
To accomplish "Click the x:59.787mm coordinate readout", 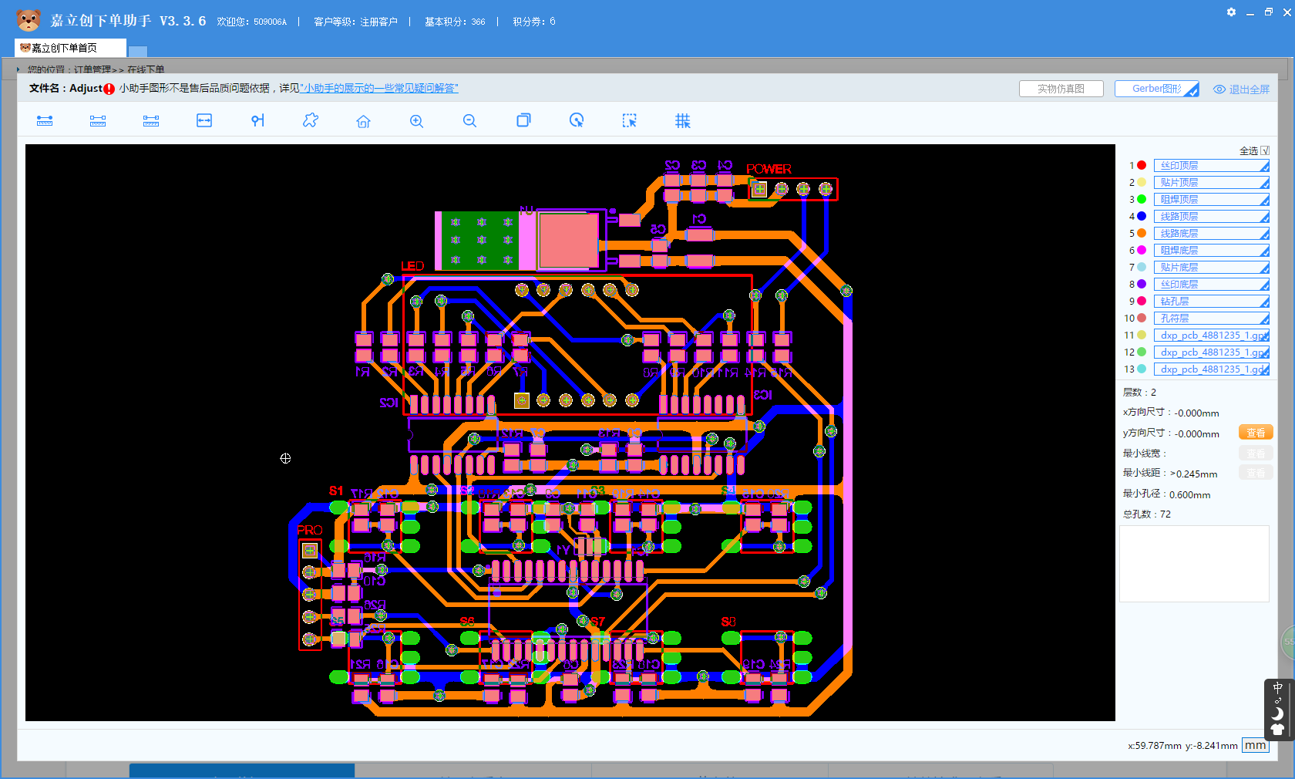I will [x=1155, y=746].
